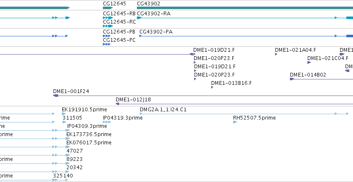353x182 pixels.
Task: Click the DME1-021A04.F purple arrow glyph
Action: [x=276, y=54]
